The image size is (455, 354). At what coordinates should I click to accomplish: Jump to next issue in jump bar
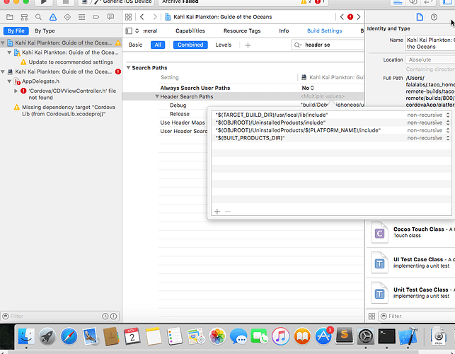359,17
